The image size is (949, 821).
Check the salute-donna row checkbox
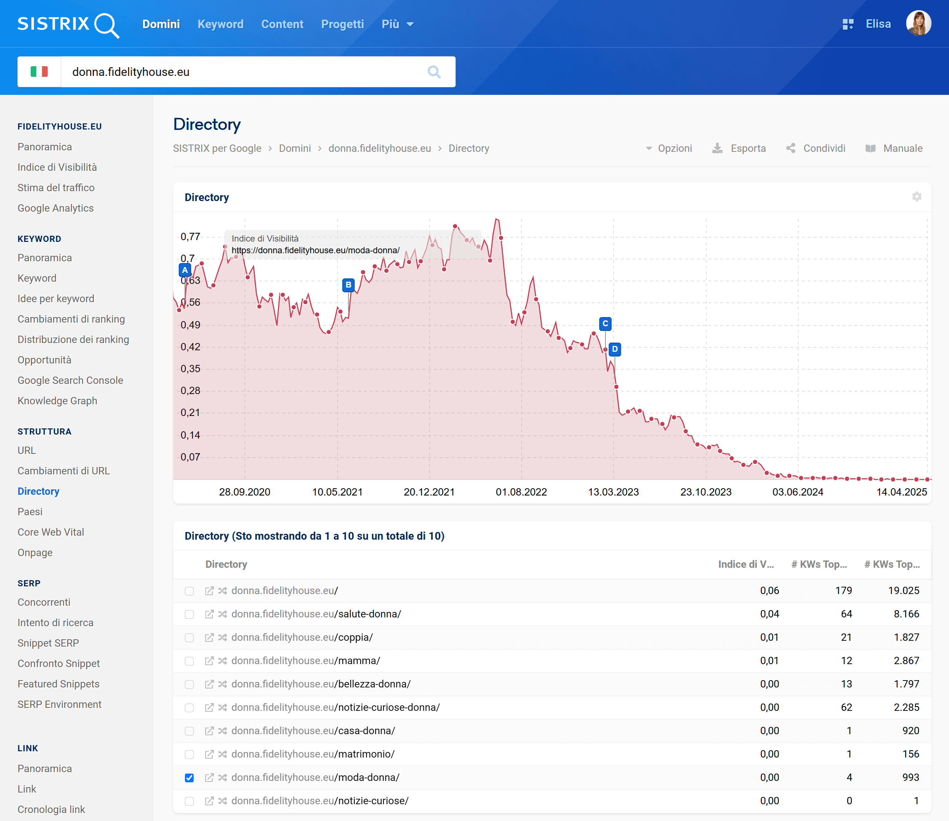[189, 614]
